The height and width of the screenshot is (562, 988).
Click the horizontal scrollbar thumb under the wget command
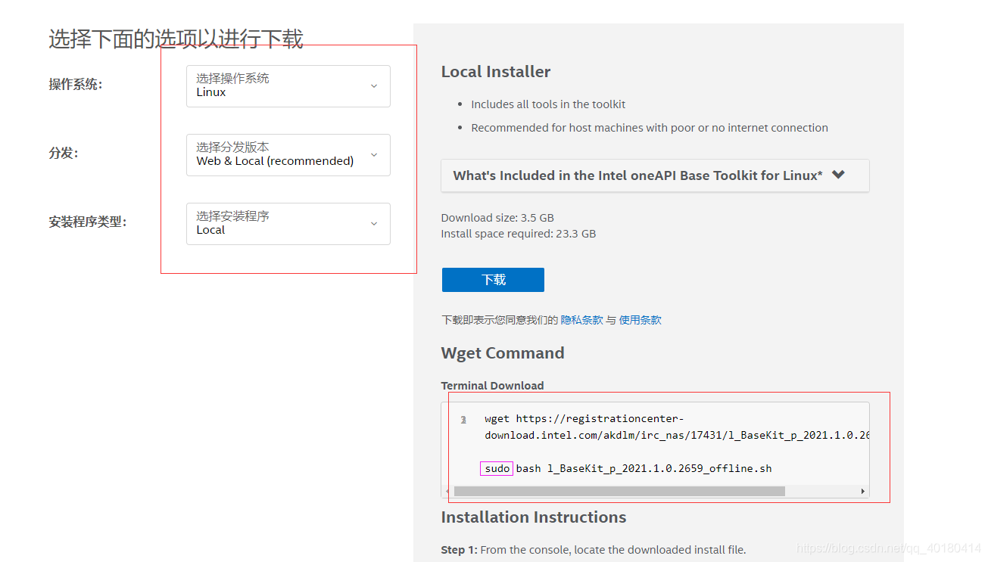619,491
